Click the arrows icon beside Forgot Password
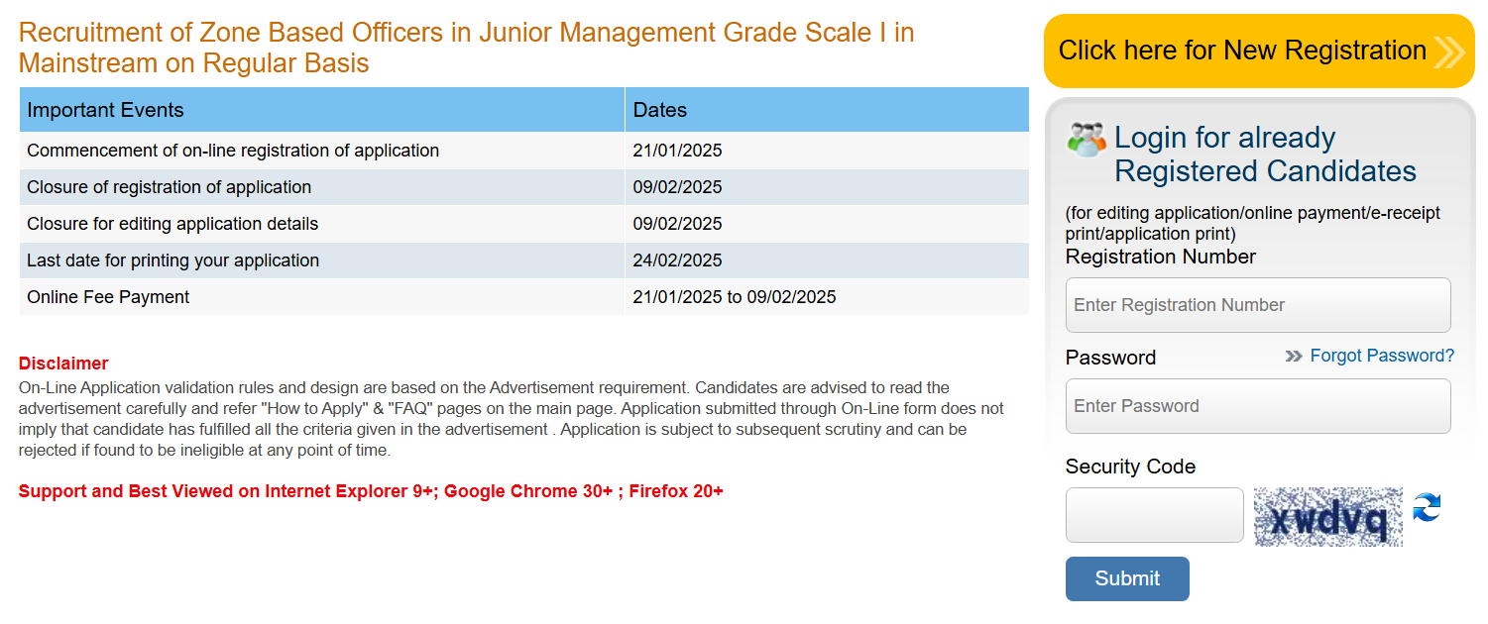Image resolution: width=1488 pixels, height=624 pixels. [1294, 357]
